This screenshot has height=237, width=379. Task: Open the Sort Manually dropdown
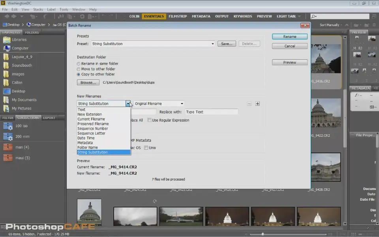click(x=331, y=25)
